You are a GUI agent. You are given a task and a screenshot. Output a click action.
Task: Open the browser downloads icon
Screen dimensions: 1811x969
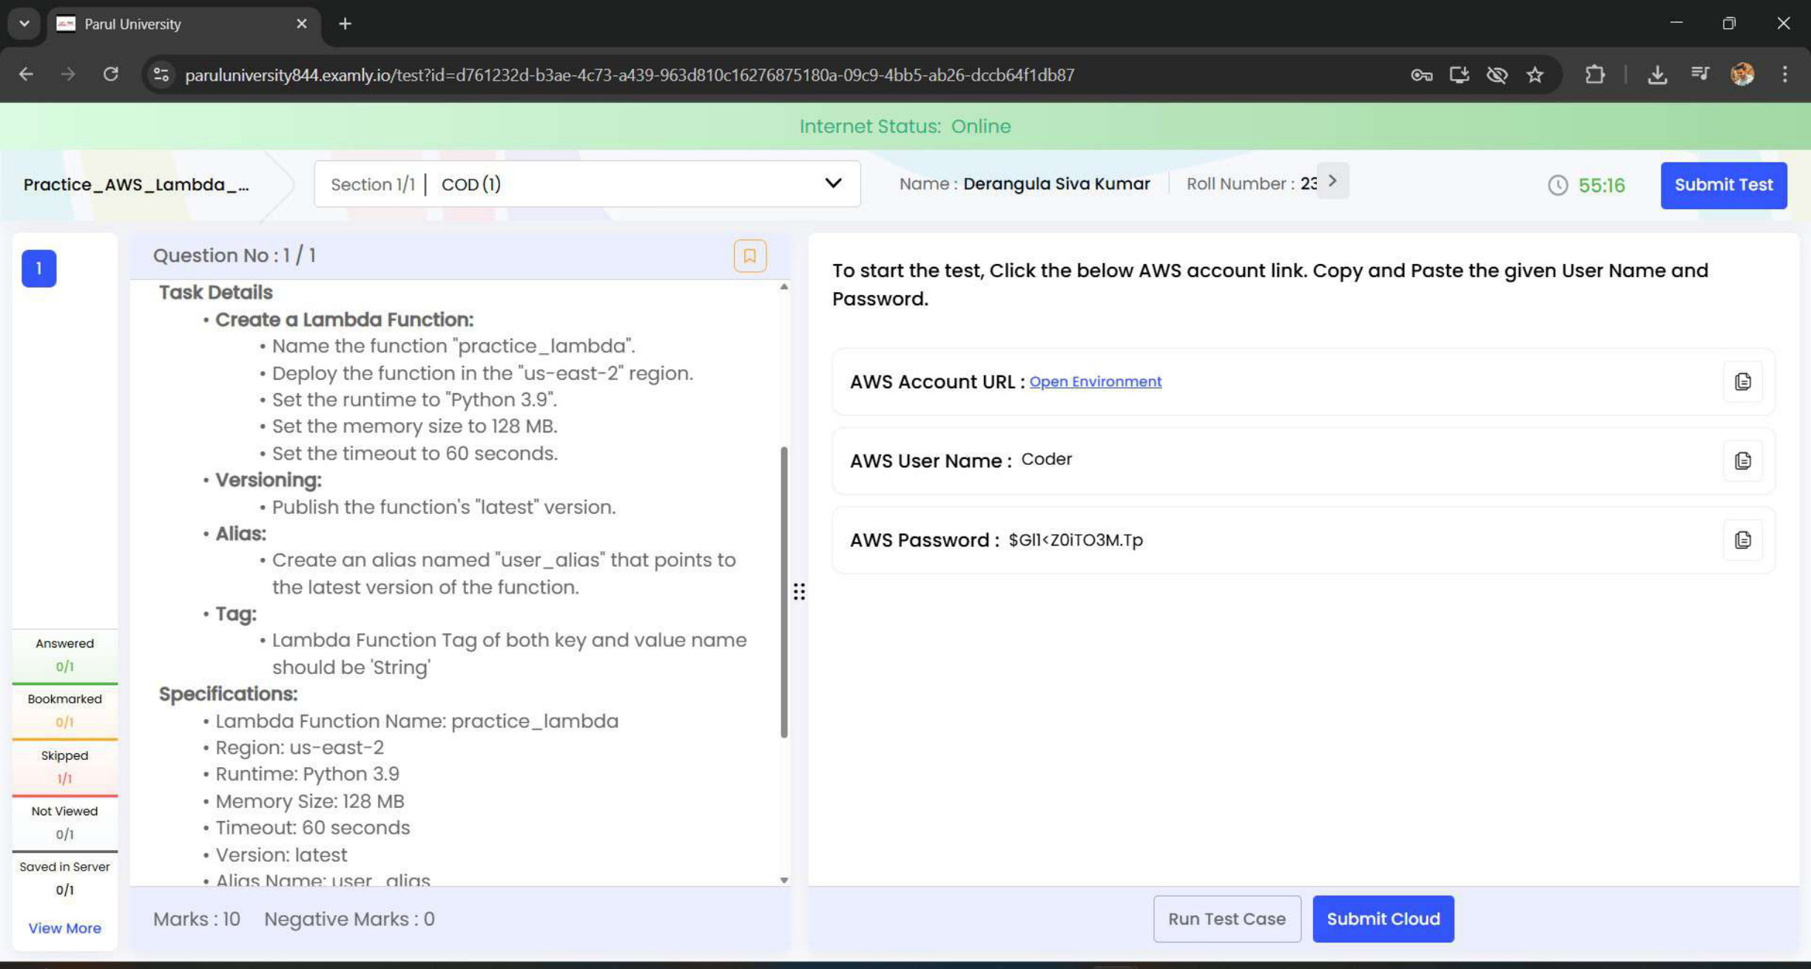point(1657,74)
